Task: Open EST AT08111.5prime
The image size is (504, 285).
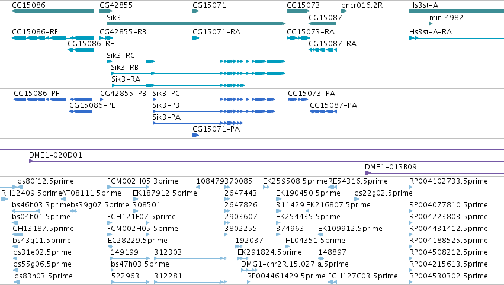Action: click(91, 193)
